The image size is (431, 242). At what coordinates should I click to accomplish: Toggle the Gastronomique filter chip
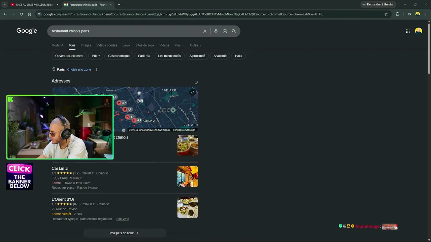click(119, 56)
